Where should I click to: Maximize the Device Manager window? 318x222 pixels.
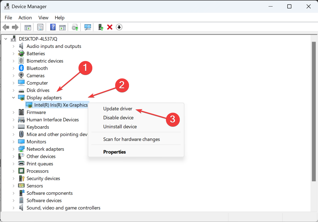pos(289,7)
